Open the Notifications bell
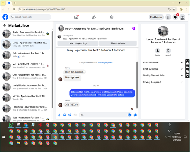 click(175, 17)
